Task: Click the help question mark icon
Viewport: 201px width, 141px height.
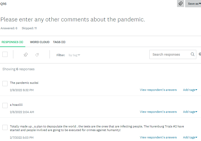Action: (200, 54)
